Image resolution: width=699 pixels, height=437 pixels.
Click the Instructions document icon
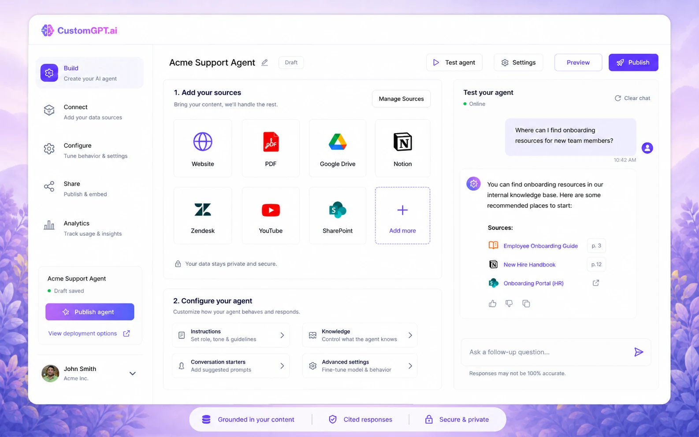click(x=182, y=335)
